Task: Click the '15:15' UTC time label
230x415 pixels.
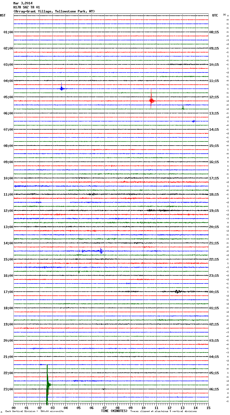Action: [214, 146]
